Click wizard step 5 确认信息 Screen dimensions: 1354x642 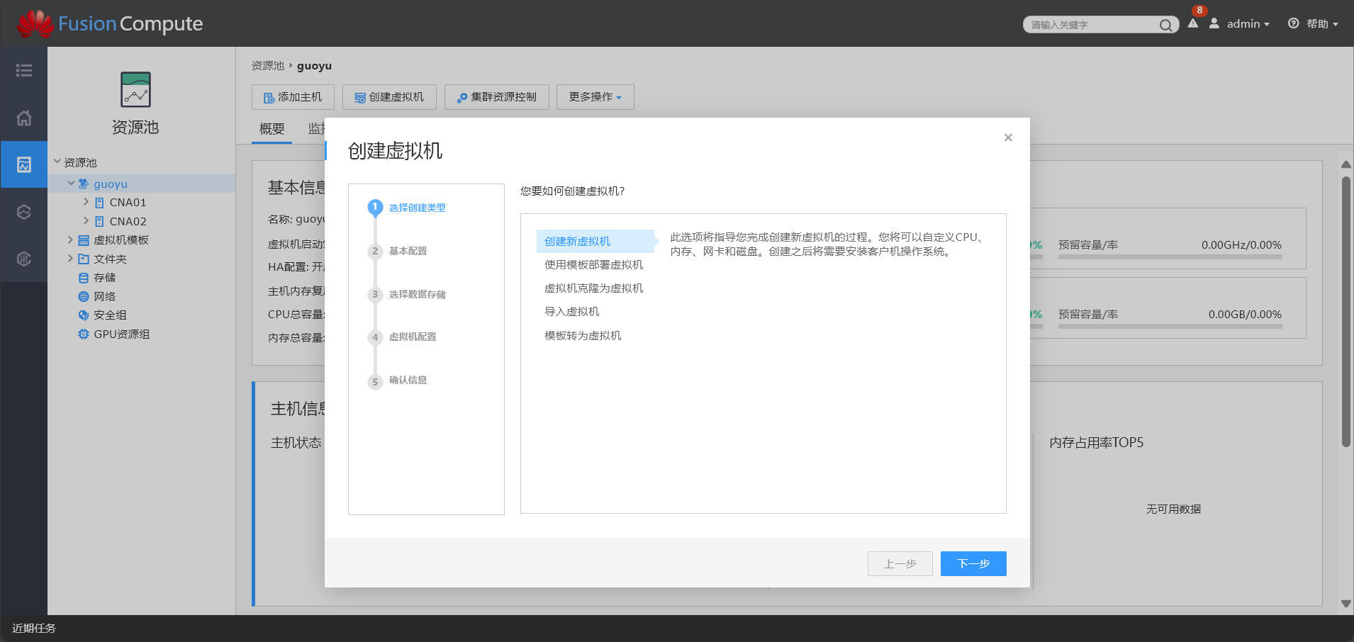398,381
